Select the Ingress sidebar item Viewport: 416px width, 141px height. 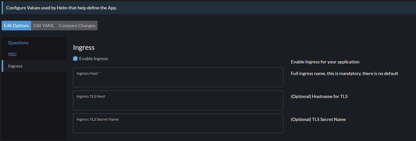pyautogui.click(x=15, y=66)
